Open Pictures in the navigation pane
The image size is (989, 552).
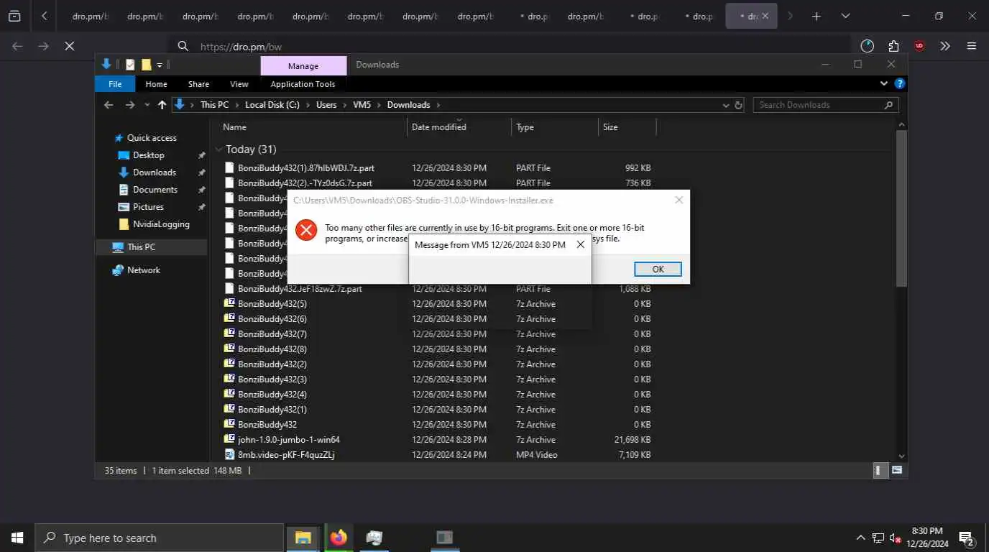click(x=148, y=207)
